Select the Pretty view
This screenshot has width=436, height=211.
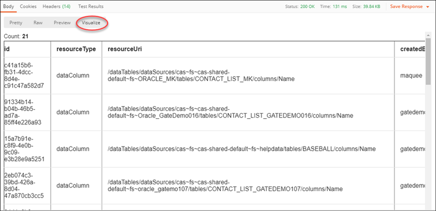tap(16, 23)
